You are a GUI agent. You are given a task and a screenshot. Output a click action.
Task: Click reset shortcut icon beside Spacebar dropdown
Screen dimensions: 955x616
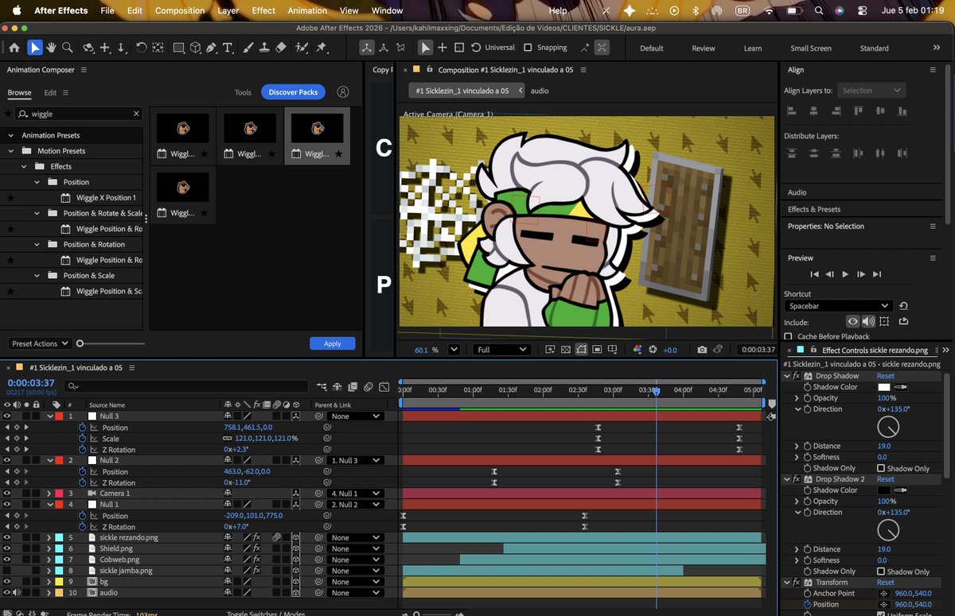(x=903, y=306)
